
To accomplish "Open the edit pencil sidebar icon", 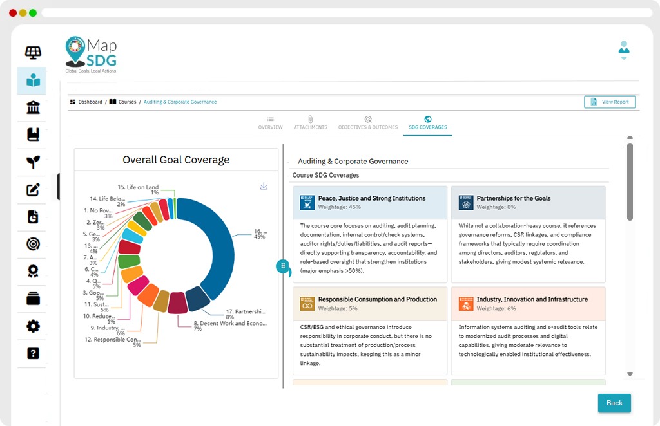I will click(x=33, y=189).
